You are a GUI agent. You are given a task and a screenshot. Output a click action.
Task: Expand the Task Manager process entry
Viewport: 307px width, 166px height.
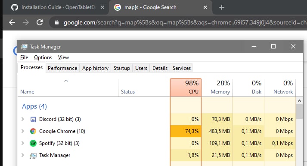[x=23, y=155]
